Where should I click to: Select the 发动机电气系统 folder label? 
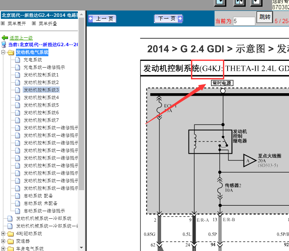click(32, 52)
